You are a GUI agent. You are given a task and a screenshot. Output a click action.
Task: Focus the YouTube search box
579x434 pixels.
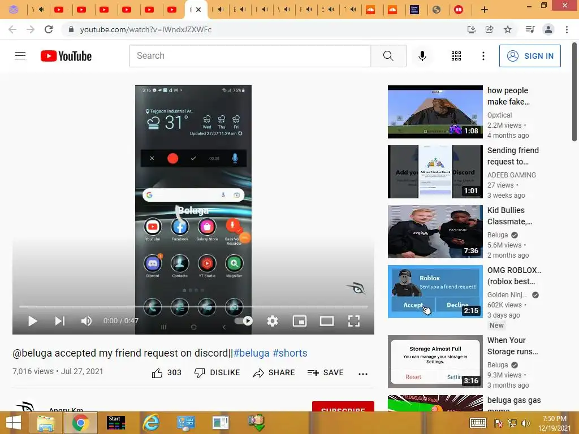(250, 56)
